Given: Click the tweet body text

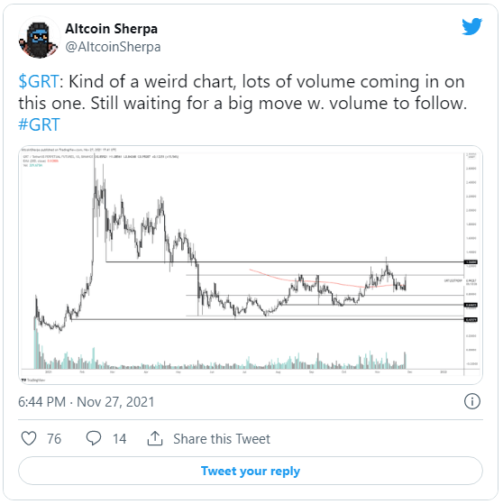Looking at the screenshot, I should pyautogui.click(x=242, y=103).
